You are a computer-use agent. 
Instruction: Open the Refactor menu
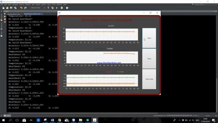click(28, 4)
